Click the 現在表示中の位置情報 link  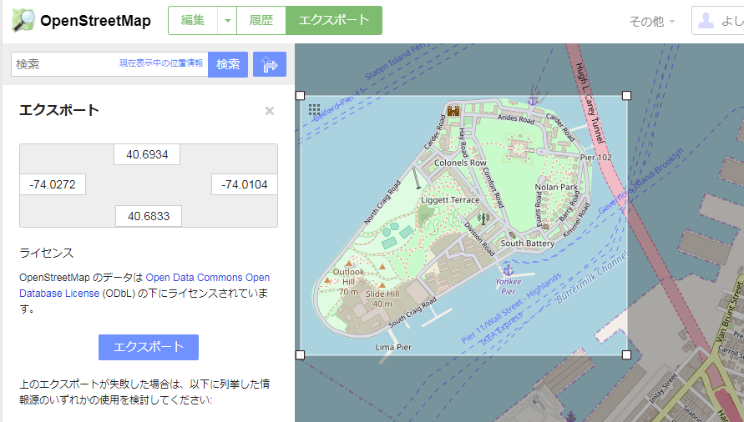coord(161,63)
